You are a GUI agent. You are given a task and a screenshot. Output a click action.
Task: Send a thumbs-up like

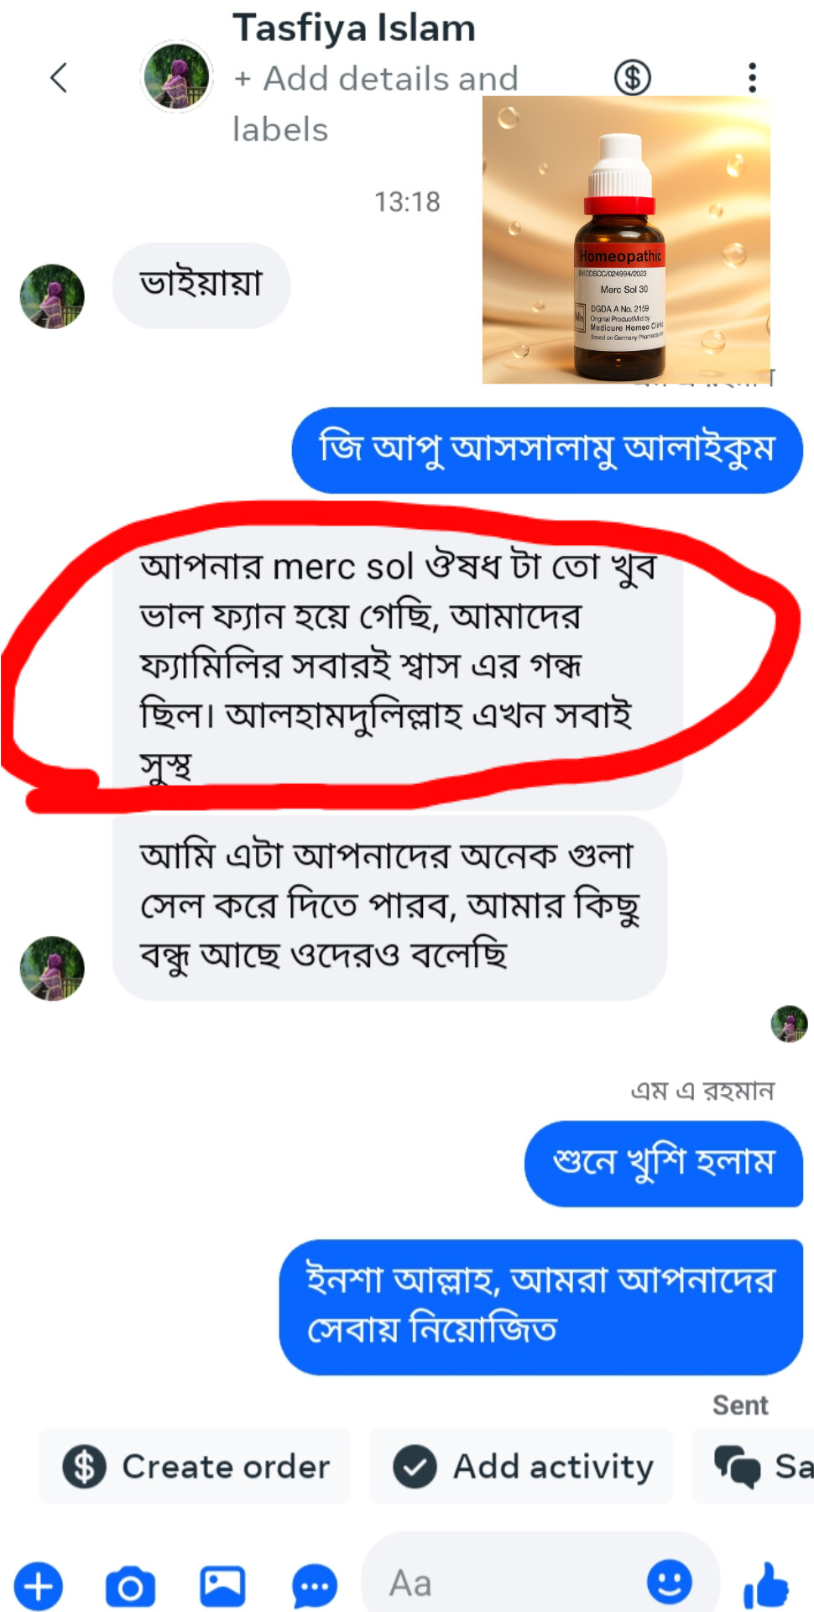[766, 1585]
